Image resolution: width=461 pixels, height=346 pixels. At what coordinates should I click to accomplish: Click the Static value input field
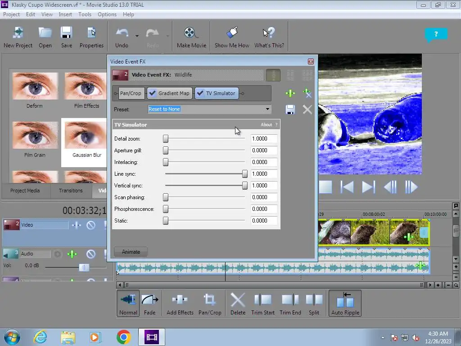click(264, 221)
